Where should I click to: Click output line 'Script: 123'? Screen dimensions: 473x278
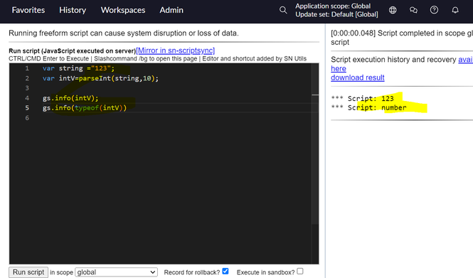click(362, 99)
